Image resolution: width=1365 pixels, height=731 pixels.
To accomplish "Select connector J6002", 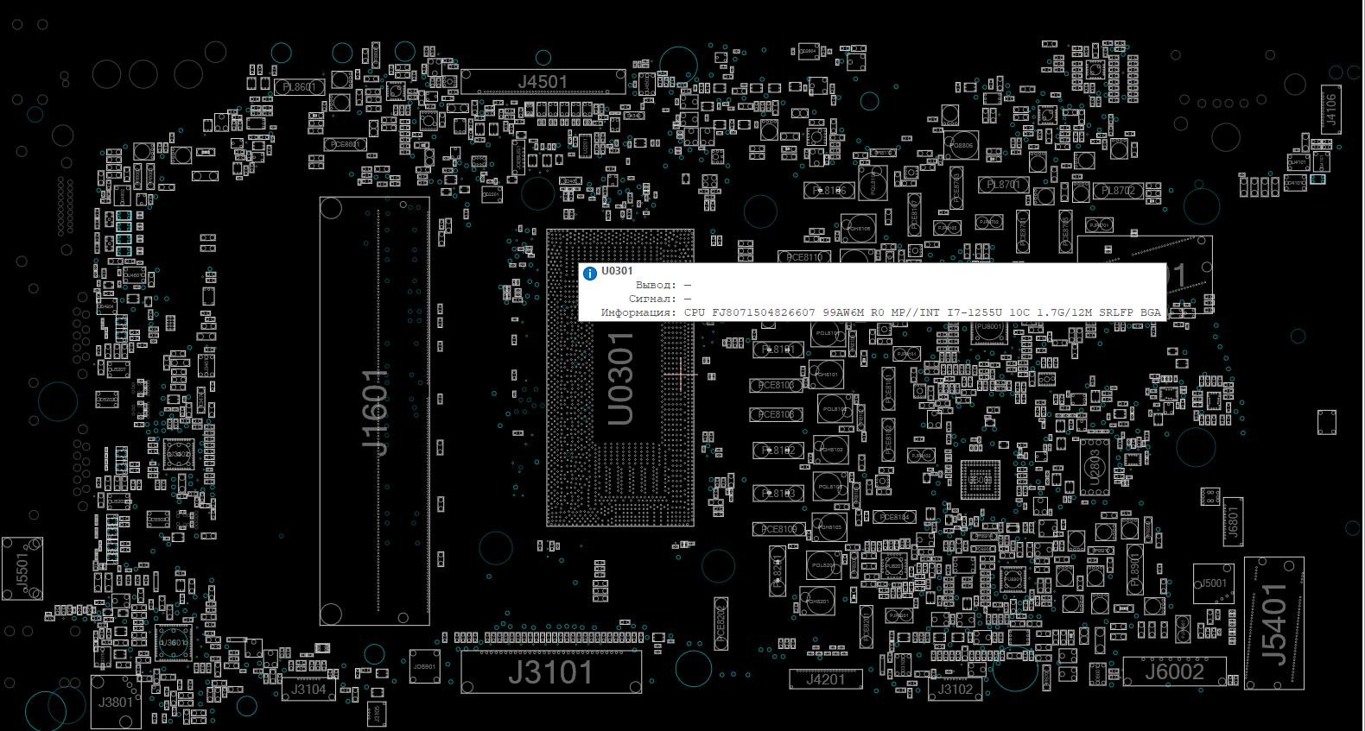I will tap(1174, 671).
